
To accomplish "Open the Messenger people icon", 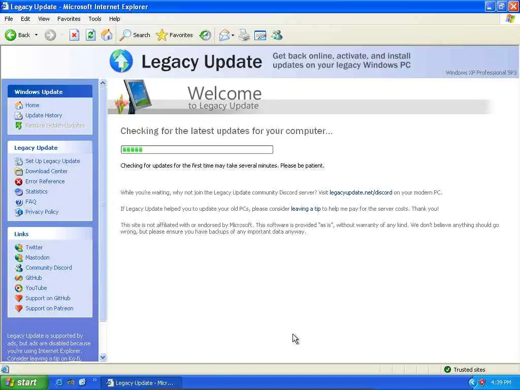I will click(277, 35).
